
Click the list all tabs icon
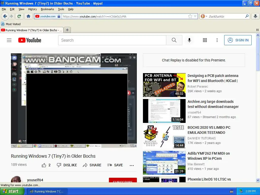tap(257, 30)
